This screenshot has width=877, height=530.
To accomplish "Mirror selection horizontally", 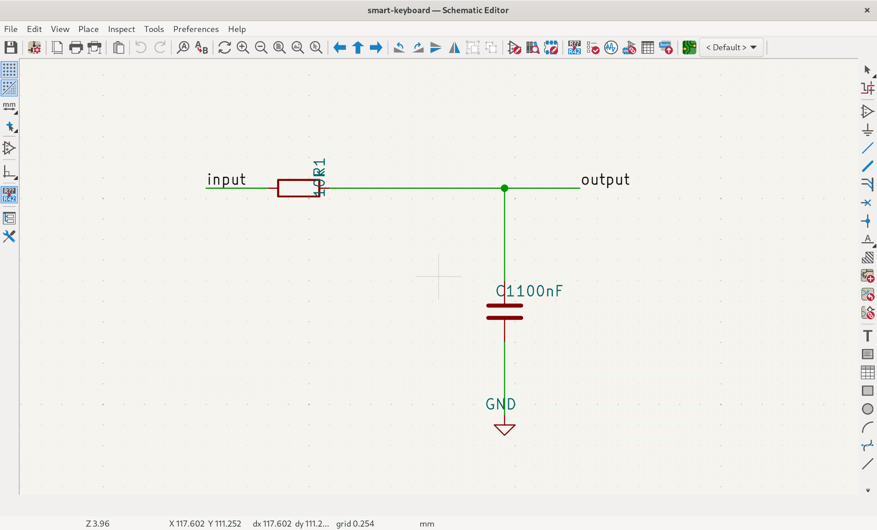I will pyautogui.click(x=454, y=48).
